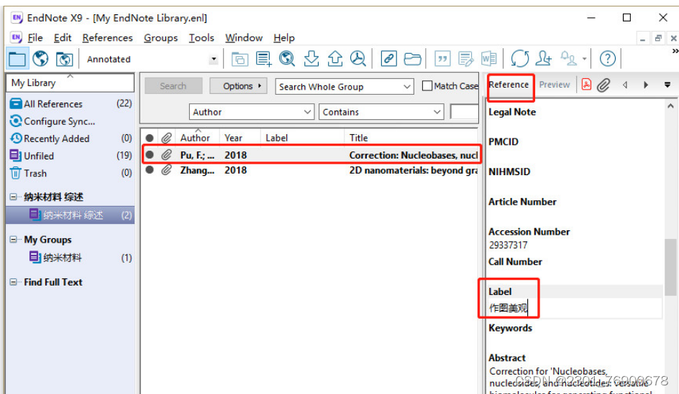Open Online Search magnifier globe icon
The height and width of the screenshot is (394, 679).
(287, 59)
